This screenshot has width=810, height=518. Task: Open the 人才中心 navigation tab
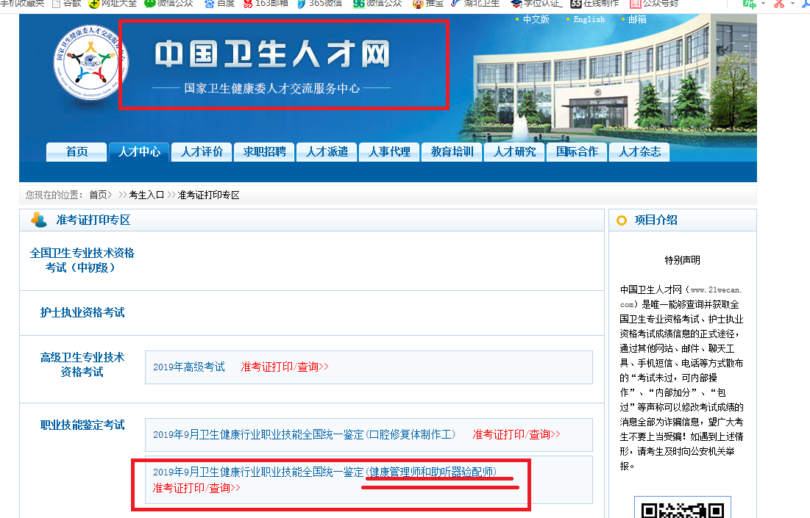[x=139, y=151]
